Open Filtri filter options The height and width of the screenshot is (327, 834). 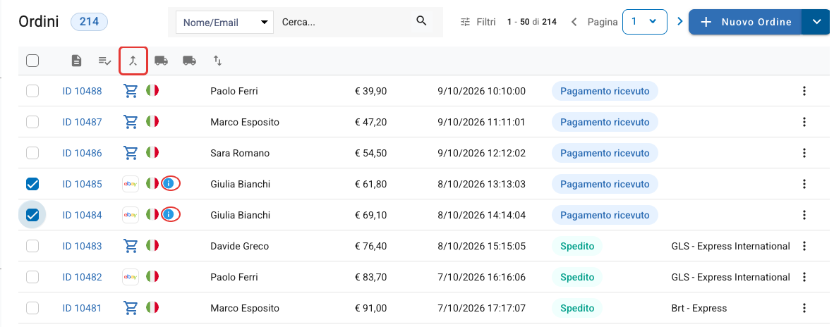(x=478, y=22)
